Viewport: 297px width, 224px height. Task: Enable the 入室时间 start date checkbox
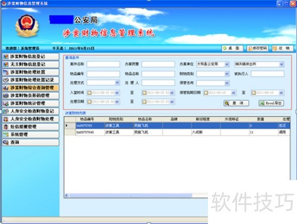(89, 93)
